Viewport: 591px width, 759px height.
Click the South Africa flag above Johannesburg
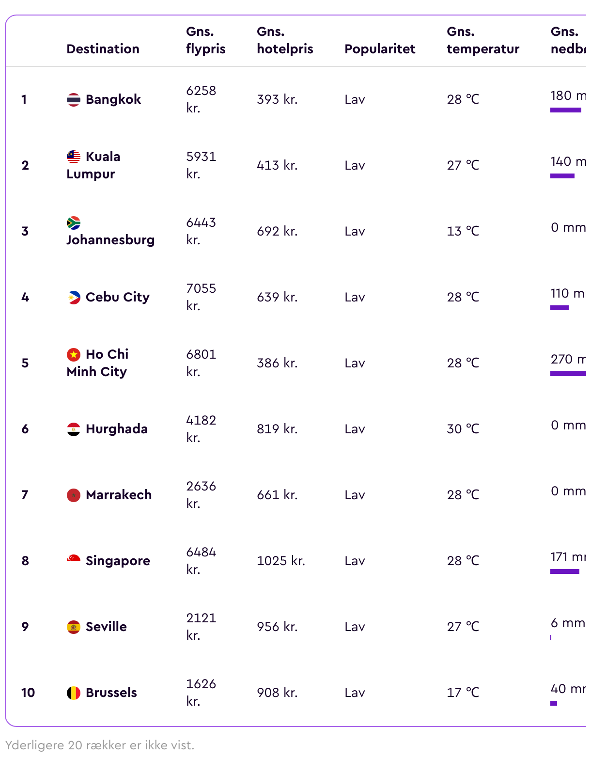click(74, 222)
